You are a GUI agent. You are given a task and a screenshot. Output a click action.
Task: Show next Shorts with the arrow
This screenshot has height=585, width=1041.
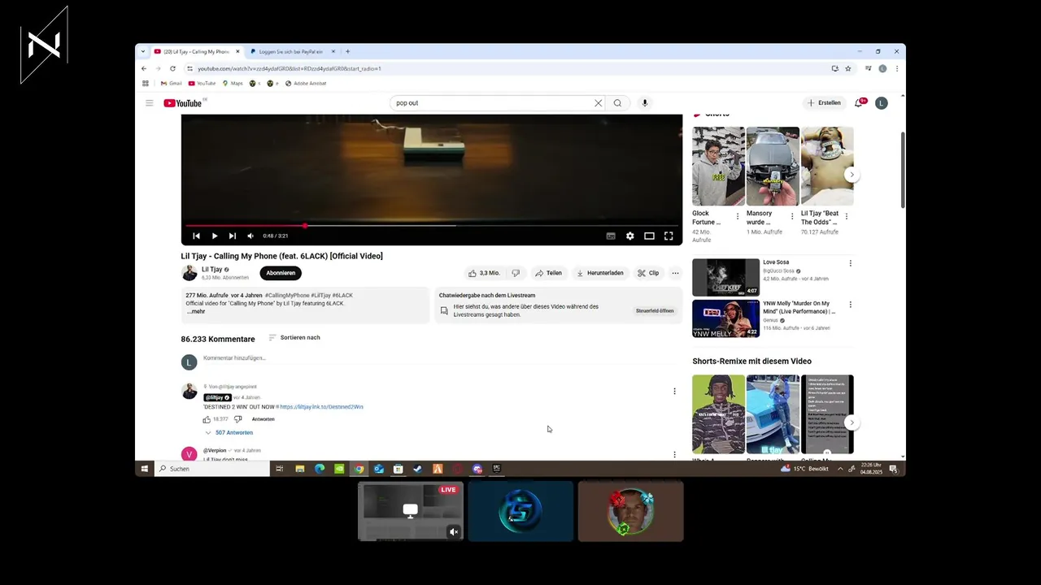[852, 175]
